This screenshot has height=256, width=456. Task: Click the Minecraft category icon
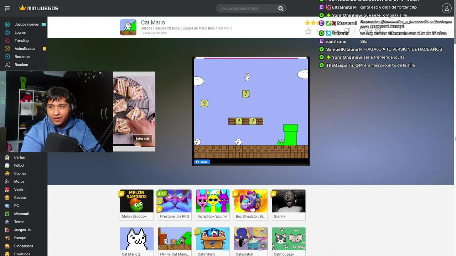(7, 214)
